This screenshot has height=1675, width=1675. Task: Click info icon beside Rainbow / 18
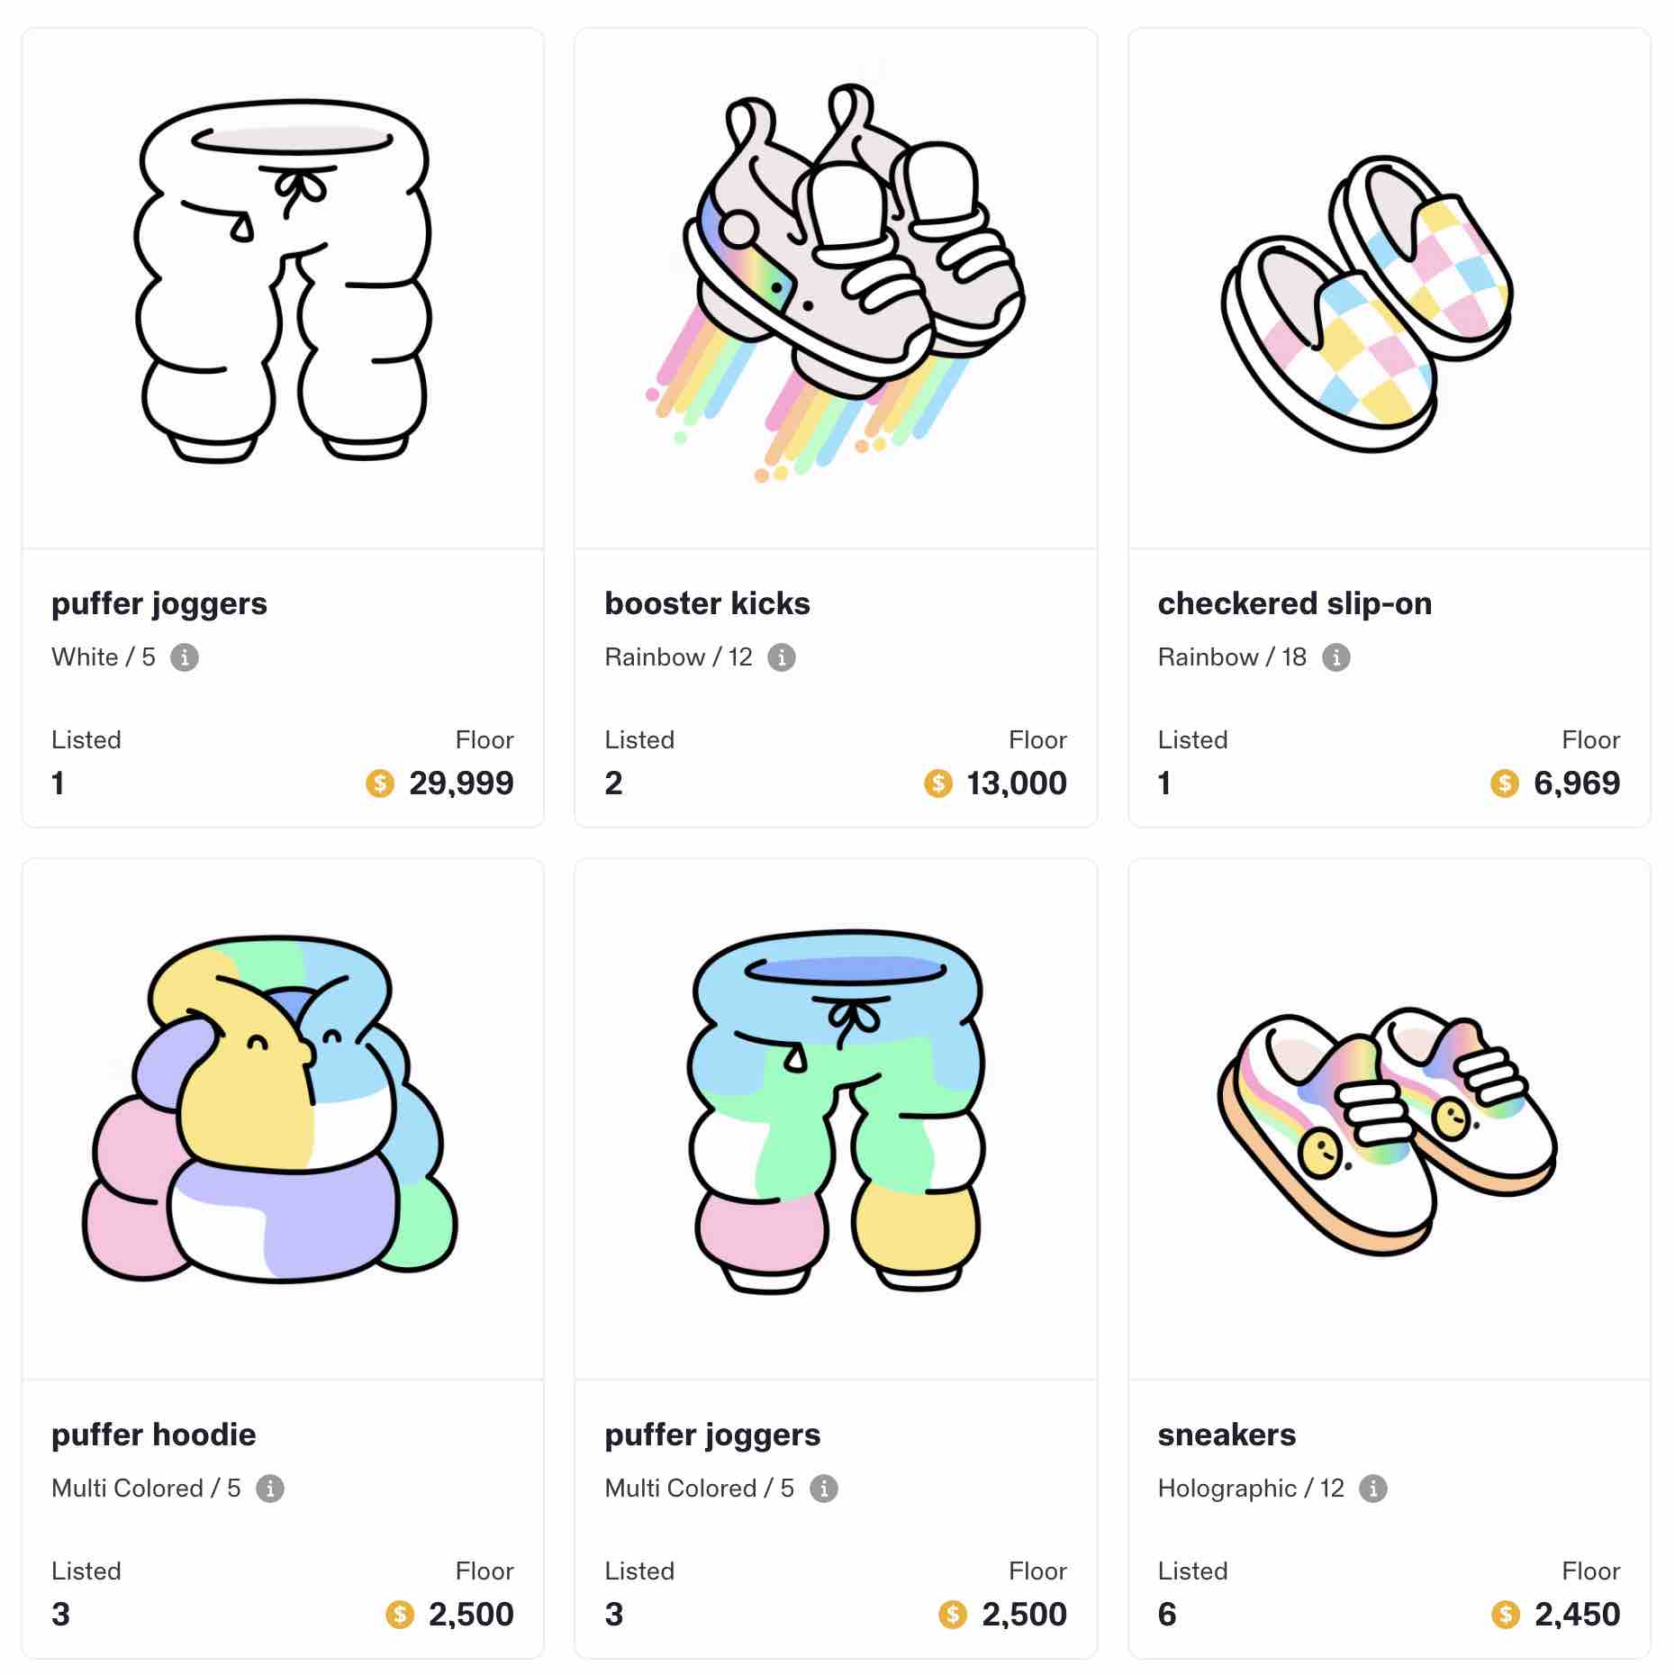[x=1335, y=657]
